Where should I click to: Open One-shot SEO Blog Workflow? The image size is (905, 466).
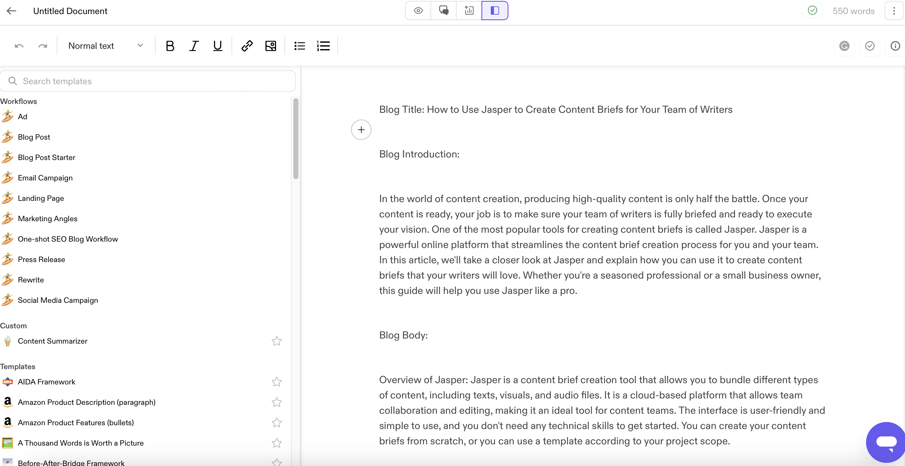click(x=68, y=239)
